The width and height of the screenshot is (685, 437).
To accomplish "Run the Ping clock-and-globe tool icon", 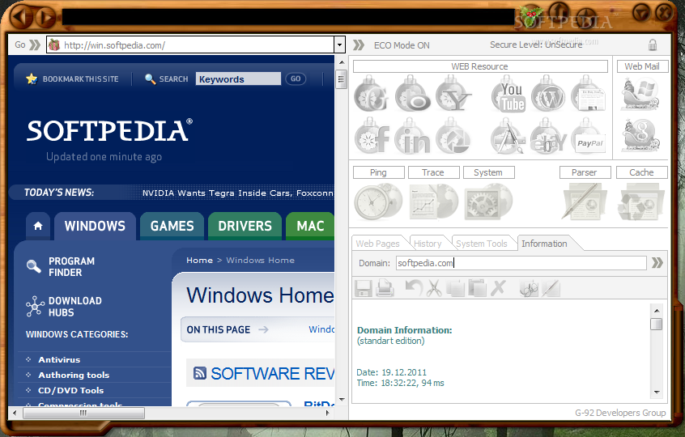I will (x=378, y=202).
